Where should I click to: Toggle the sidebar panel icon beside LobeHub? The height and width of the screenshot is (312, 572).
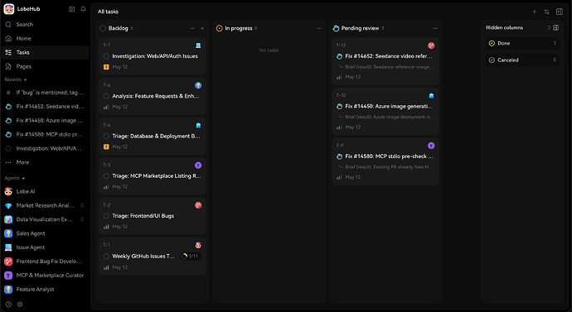[72, 9]
